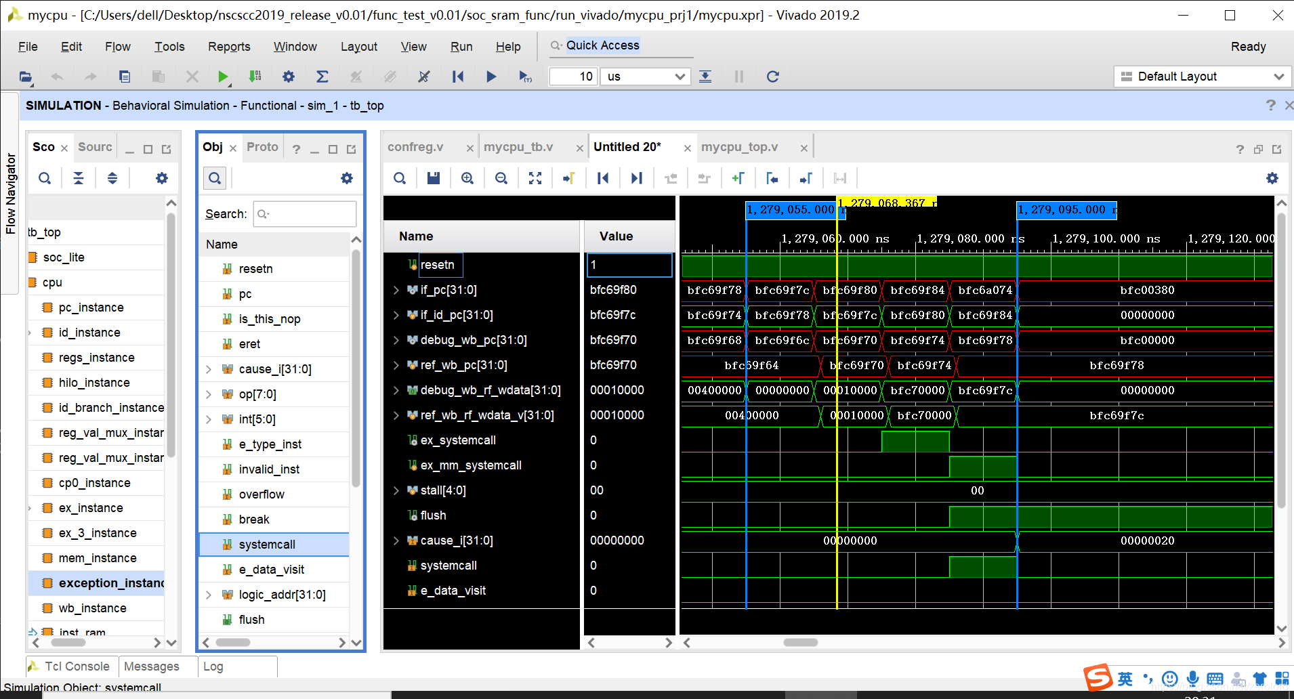This screenshot has width=1294, height=699.
Task: Click Go to Time 0 icon
Action: 603,178
